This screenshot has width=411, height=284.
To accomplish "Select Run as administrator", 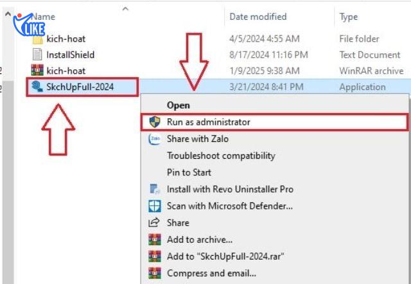I will click(209, 121).
